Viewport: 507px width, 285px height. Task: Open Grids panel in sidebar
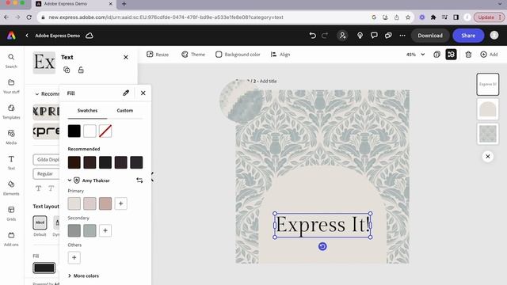(11, 214)
